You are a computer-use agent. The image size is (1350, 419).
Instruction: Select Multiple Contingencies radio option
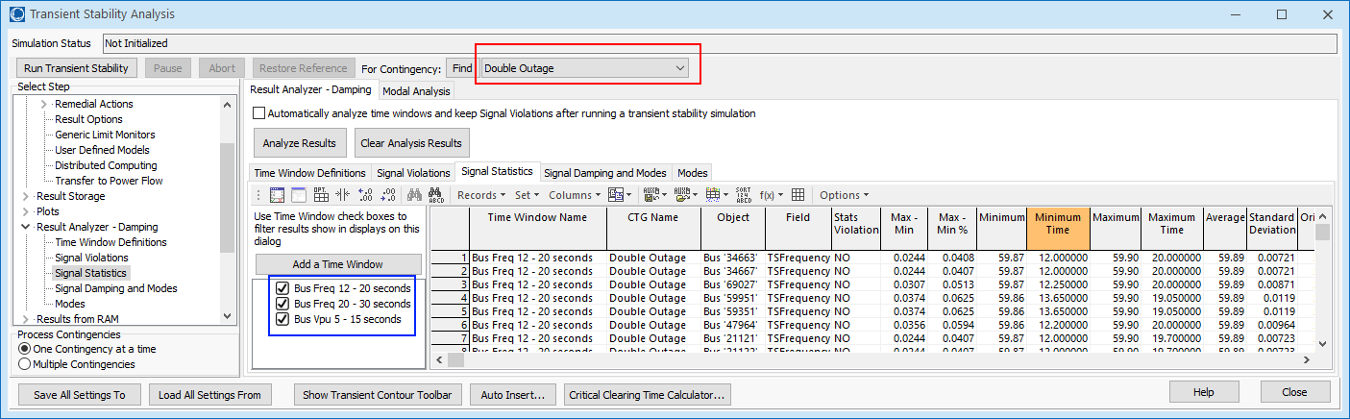[x=24, y=364]
